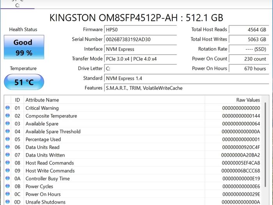Select the Percentage Used attribute name
The image size is (273, 205).
(43, 139)
